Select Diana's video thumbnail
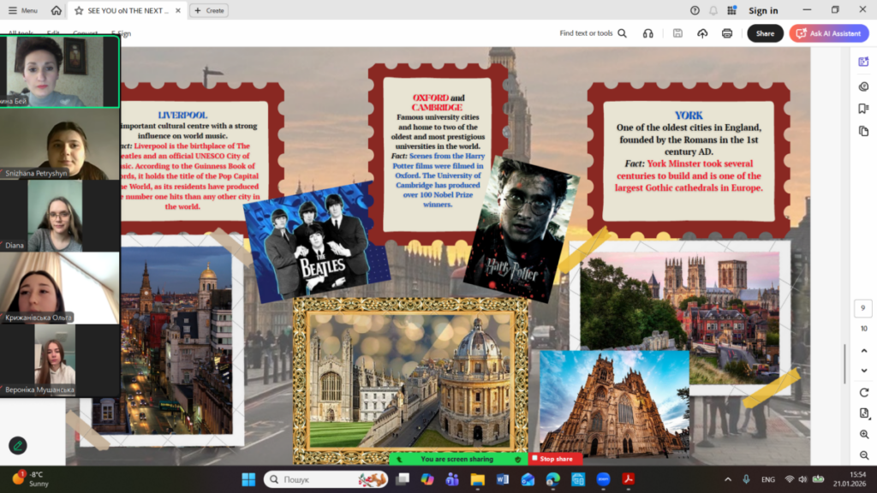Viewport: 877px width, 493px height. coord(59,216)
